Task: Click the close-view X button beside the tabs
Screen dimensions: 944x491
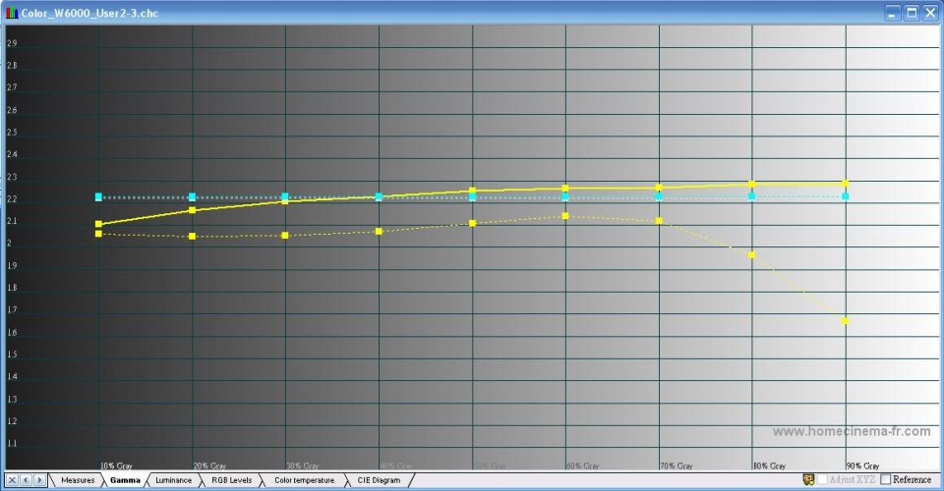Action: tap(13, 480)
